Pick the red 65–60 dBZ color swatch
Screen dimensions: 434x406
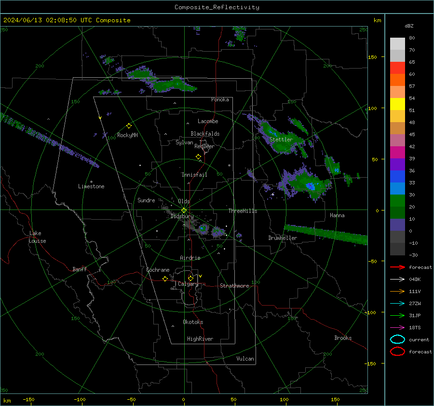pyautogui.click(x=397, y=68)
